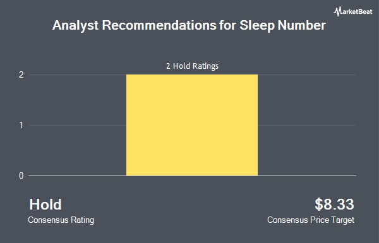379x243 pixels.
Task: Click the Consensus Price Target caption
Action: click(311, 220)
